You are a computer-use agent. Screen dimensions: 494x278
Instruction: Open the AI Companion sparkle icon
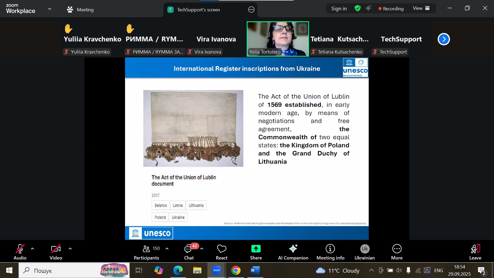tap(293, 249)
